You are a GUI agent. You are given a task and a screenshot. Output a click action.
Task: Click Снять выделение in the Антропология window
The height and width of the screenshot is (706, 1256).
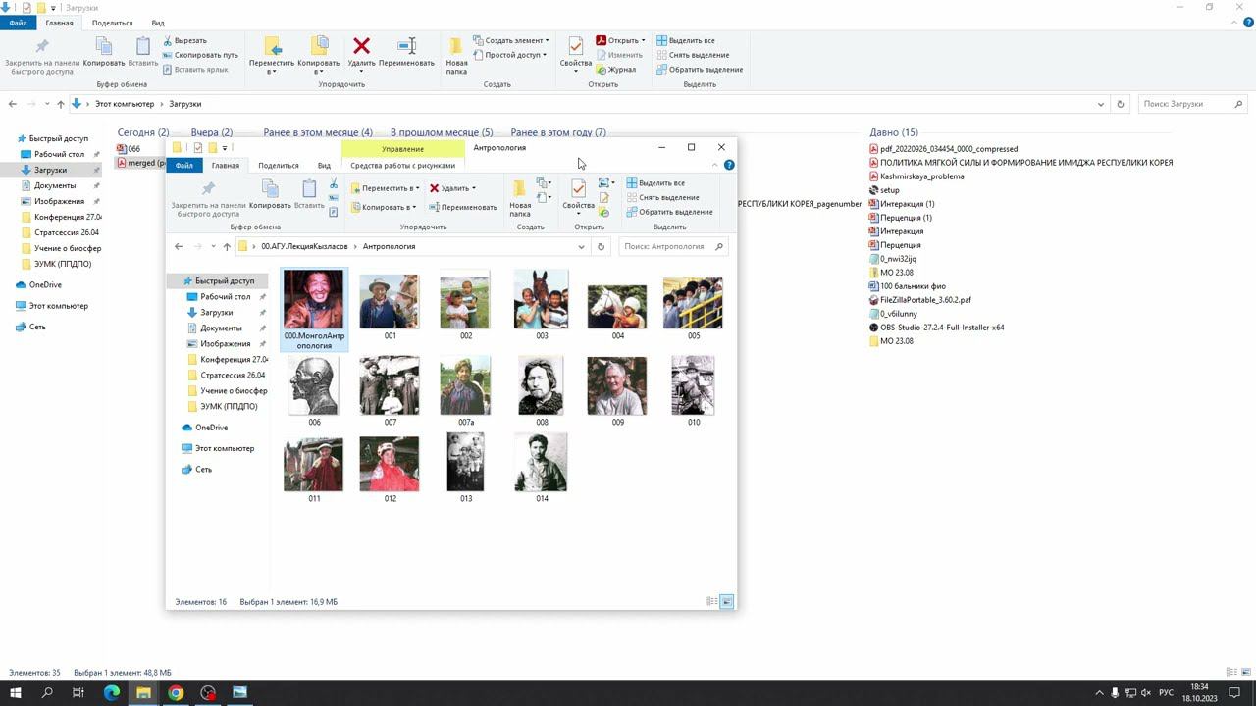662,197
